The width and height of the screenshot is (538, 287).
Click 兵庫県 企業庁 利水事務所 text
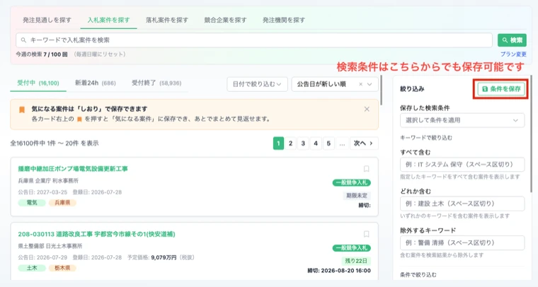coord(48,180)
